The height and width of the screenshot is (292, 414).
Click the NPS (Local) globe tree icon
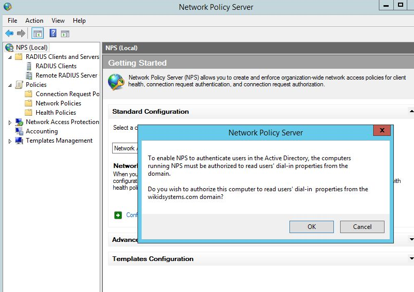click(x=9, y=48)
